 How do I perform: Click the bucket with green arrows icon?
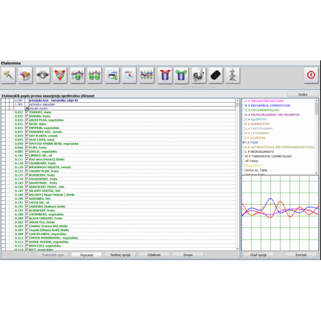pyautogui.click(x=181, y=75)
